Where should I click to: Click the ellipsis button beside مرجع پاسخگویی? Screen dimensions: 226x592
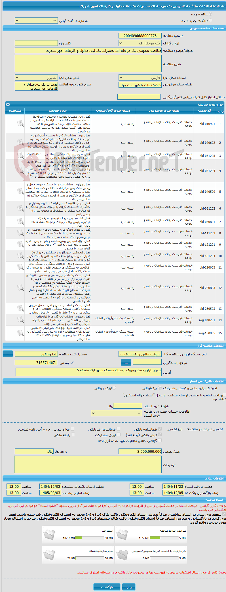coord(126,362)
